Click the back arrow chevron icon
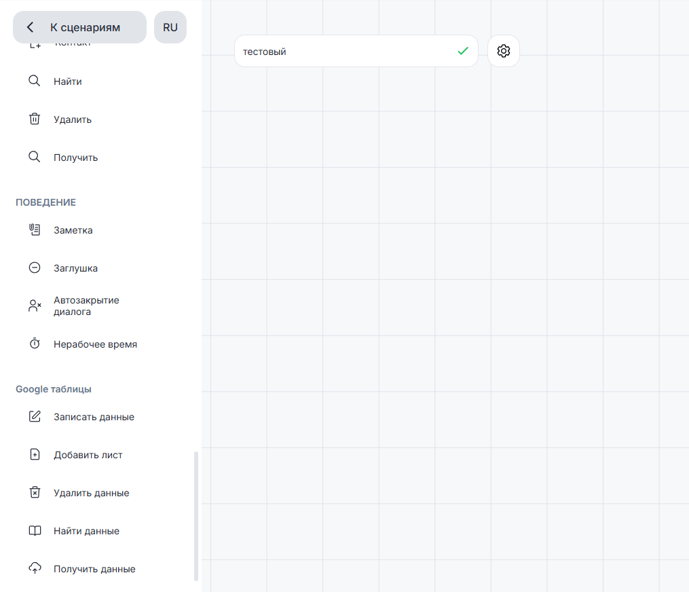The width and height of the screenshot is (689, 592). tap(30, 27)
